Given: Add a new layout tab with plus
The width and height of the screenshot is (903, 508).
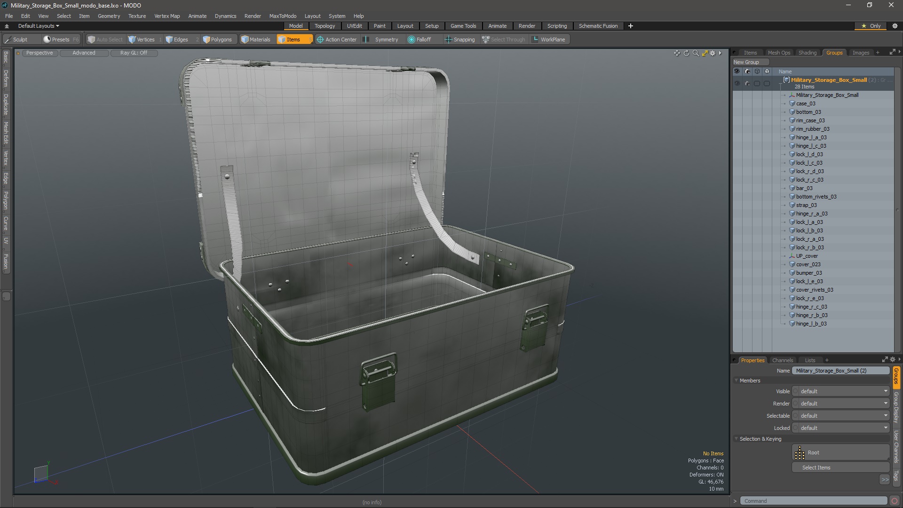Looking at the screenshot, I should coord(631,26).
